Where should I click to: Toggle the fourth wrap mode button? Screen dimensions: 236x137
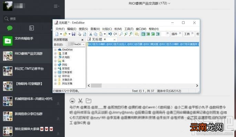click(x=158, y=34)
